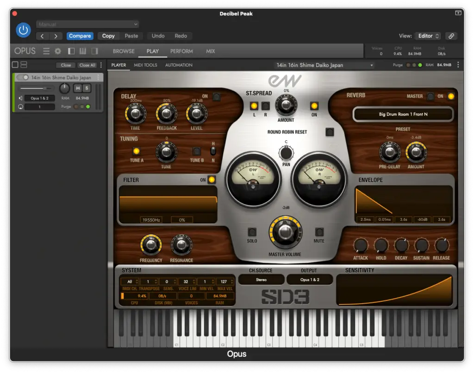The image size is (474, 373).
Task: Toggle the Reverb ON light
Action: (x=451, y=96)
